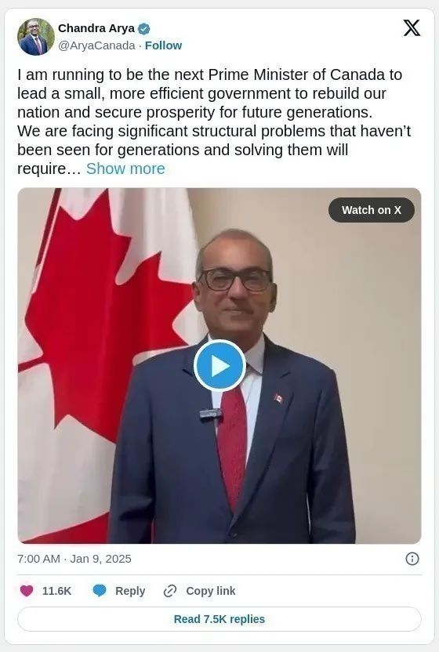Click the 11.6K likes count
Image resolution: width=439 pixels, height=652 pixels.
click(x=56, y=591)
